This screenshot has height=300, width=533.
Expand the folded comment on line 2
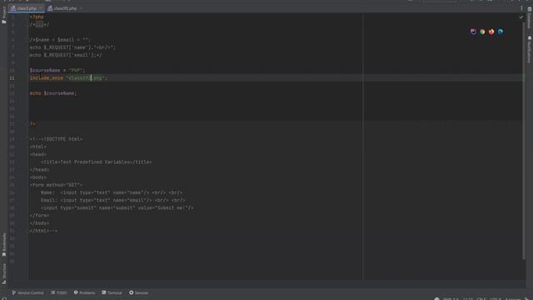(39, 24)
